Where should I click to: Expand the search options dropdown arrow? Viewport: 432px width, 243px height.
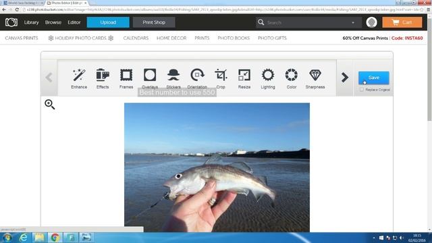(353, 22)
